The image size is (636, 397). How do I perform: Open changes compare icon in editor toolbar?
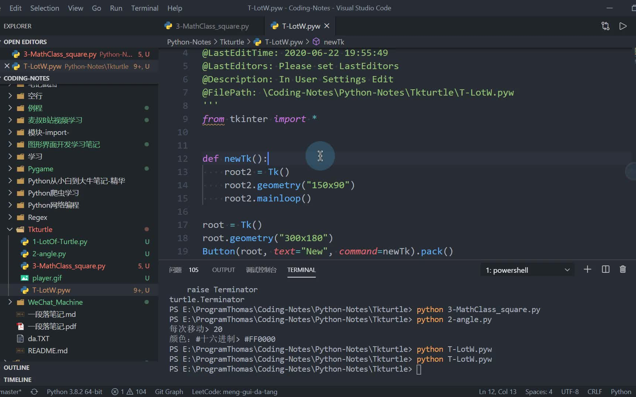pos(605,26)
